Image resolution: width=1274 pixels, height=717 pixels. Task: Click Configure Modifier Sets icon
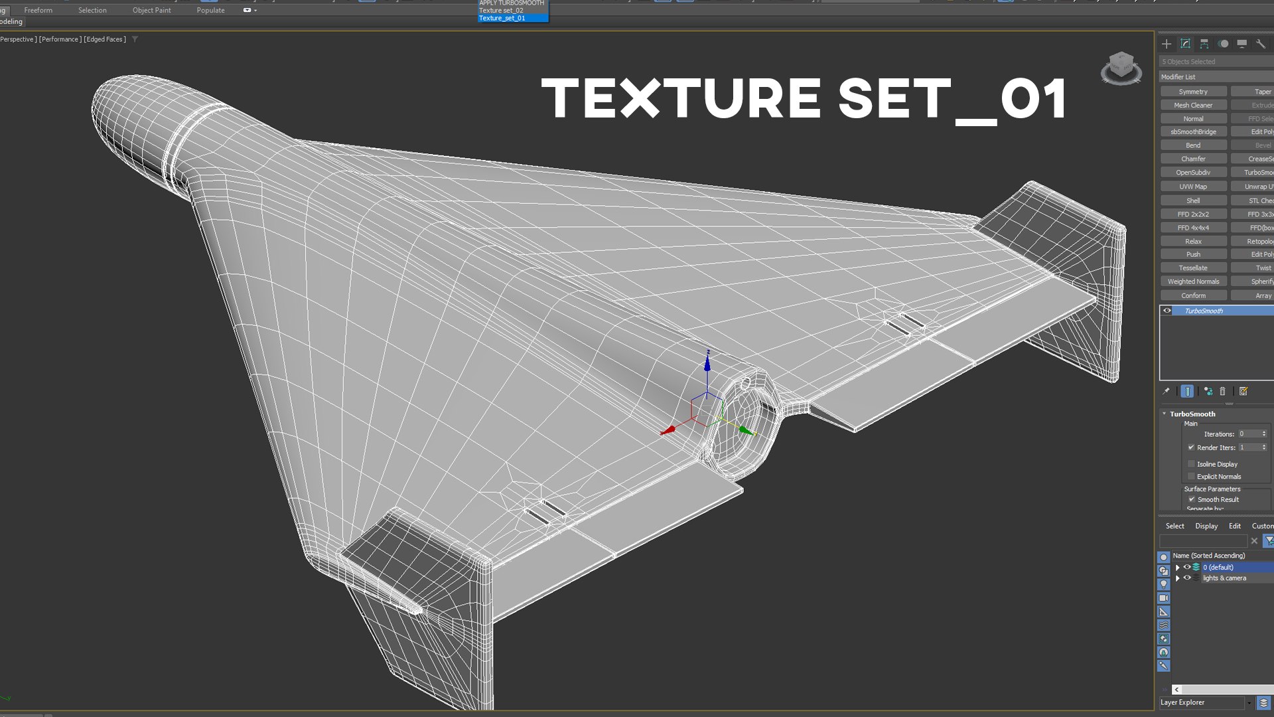1243,391
